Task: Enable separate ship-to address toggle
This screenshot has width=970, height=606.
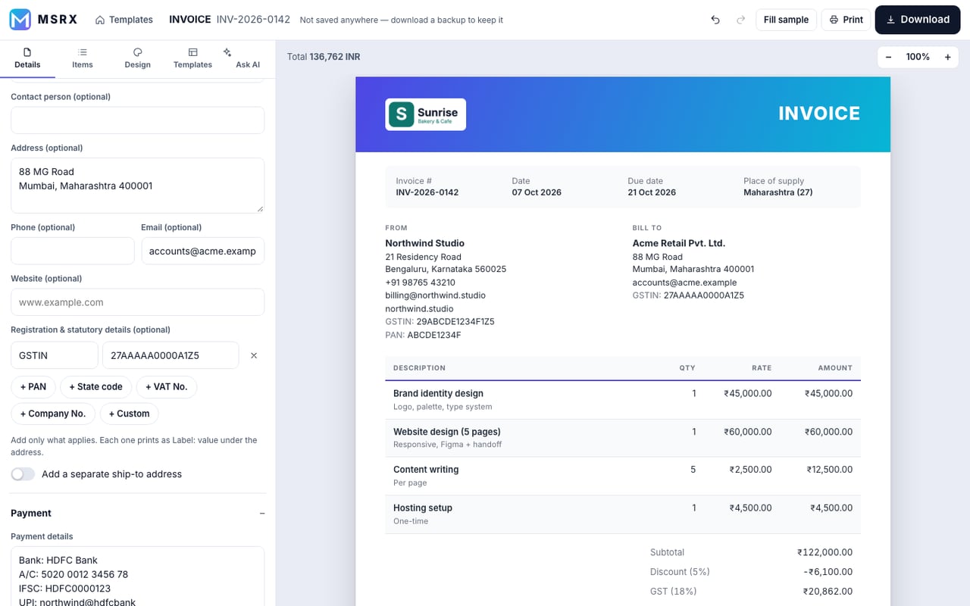Action: point(23,474)
